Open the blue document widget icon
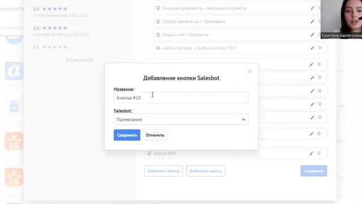The height and width of the screenshot is (204, 362). tap(14, 107)
